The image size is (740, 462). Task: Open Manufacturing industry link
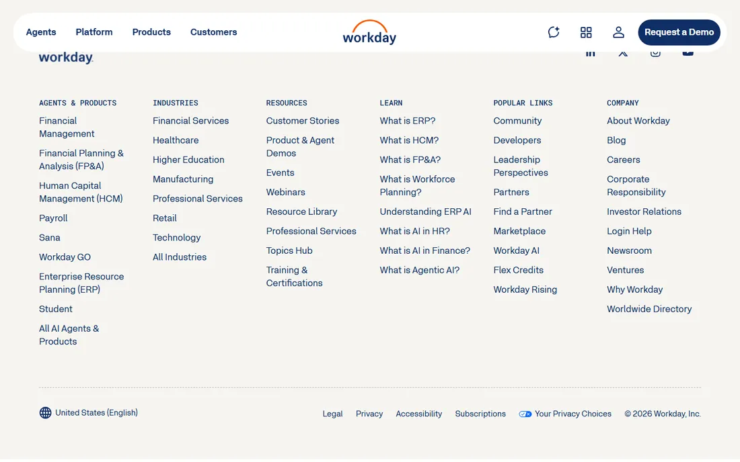tap(183, 179)
